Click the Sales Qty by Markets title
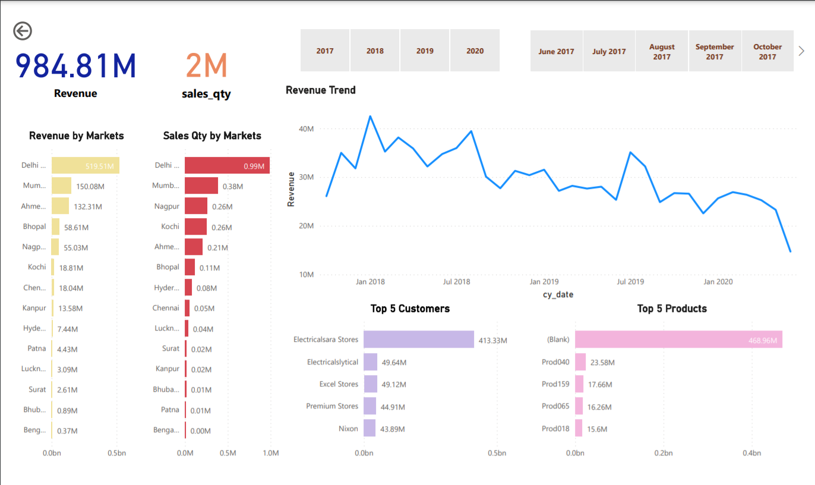Screen dimensions: 815x485 tap(212, 136)
